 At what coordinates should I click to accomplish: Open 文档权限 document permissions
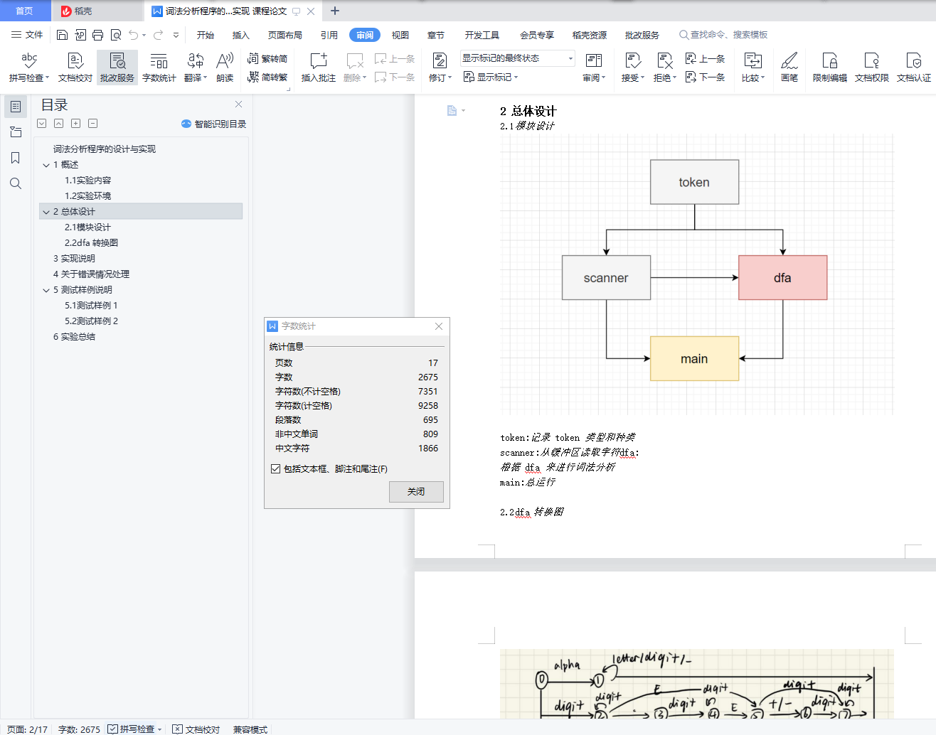[x=872, y=68]
